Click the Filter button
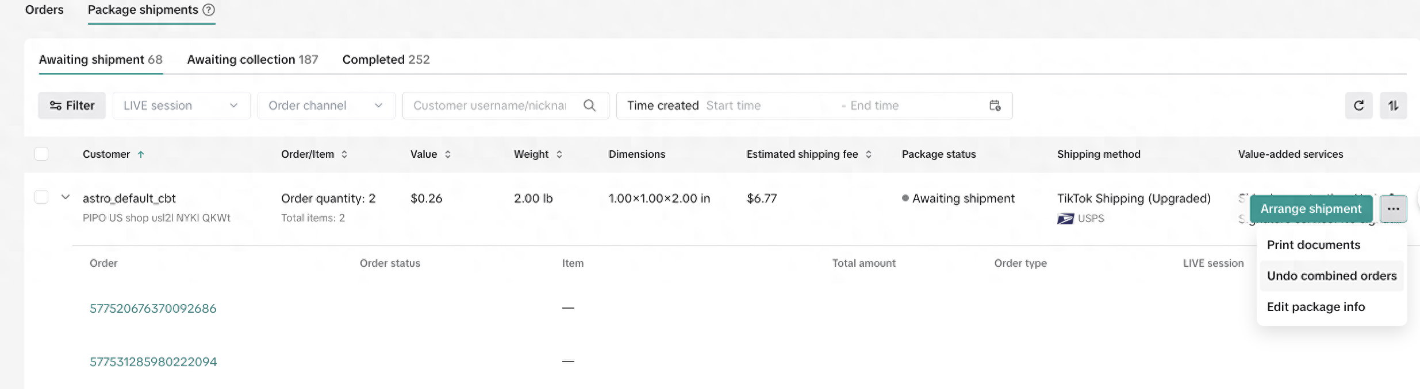The width and height of the screenshot is (1420, 389). click(72, 106)
